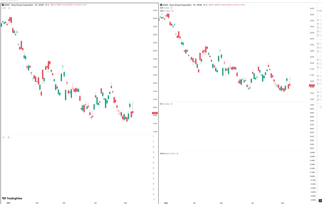Click the open value O20.27 on the right chart
The height and width of the screenshot is (204, 322).
[212, 5]
